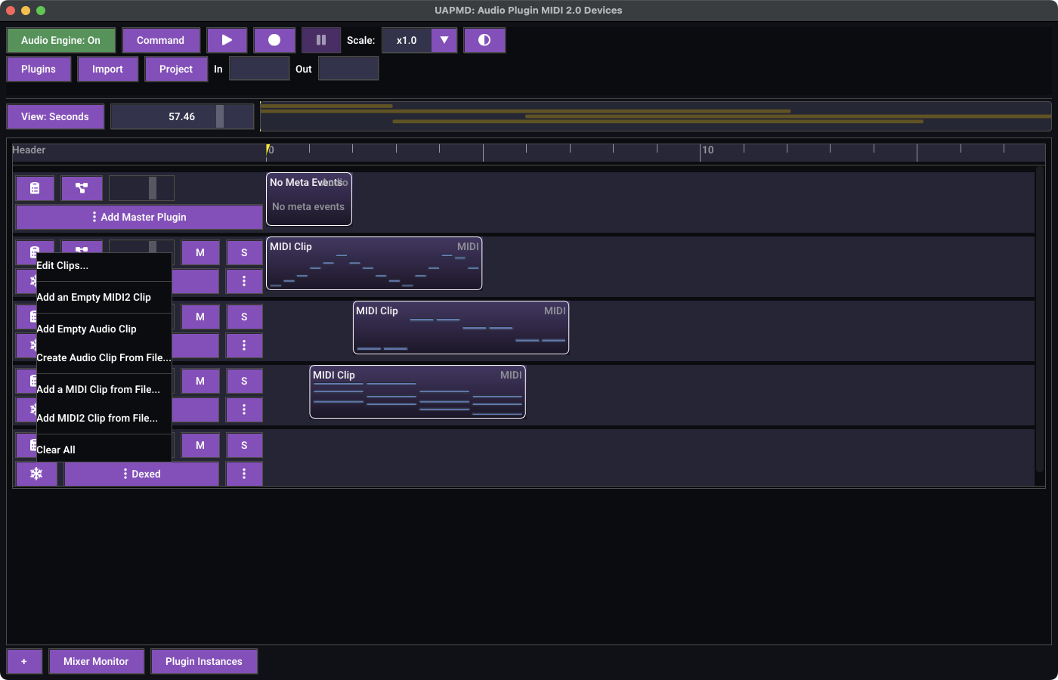Switch the View: Seconds time mode
Viewport: 1058px width, 680px height.
(55, 116)
